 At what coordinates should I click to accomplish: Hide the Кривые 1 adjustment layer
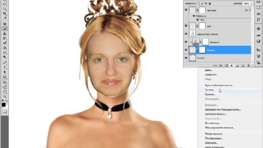186,42
